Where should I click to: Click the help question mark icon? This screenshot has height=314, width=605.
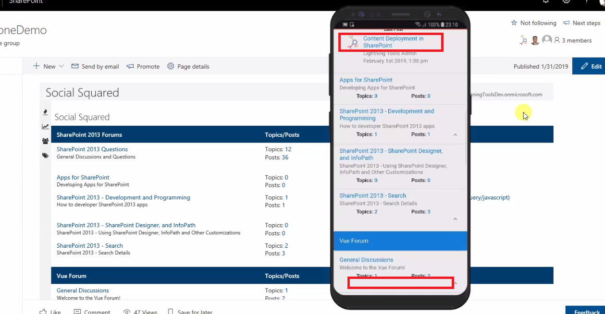pos(587,1)
